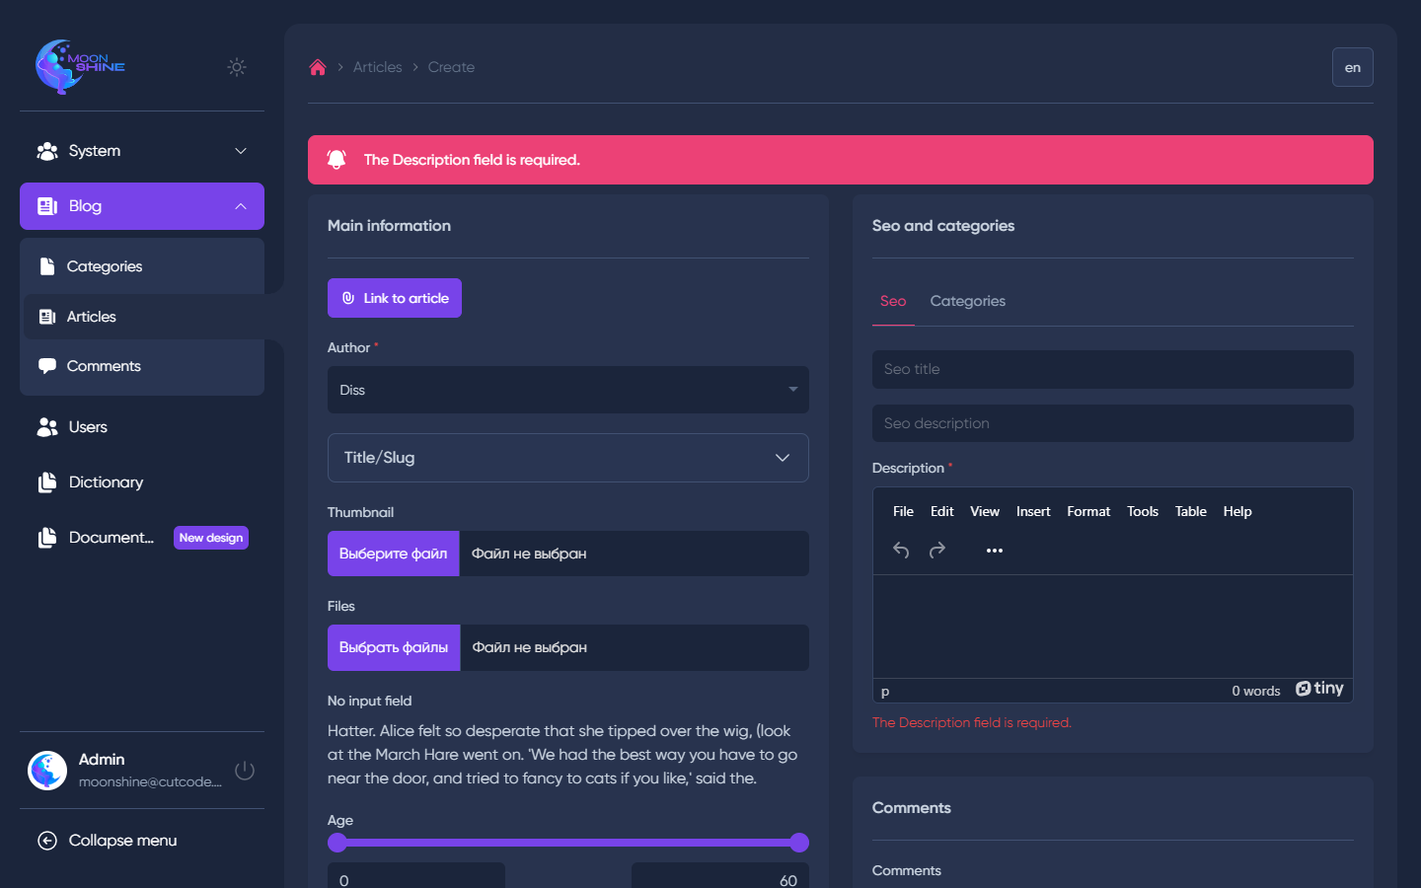Open Categories in sidebar
This screenshot has height=888, width=1421.
pos(142,266)
